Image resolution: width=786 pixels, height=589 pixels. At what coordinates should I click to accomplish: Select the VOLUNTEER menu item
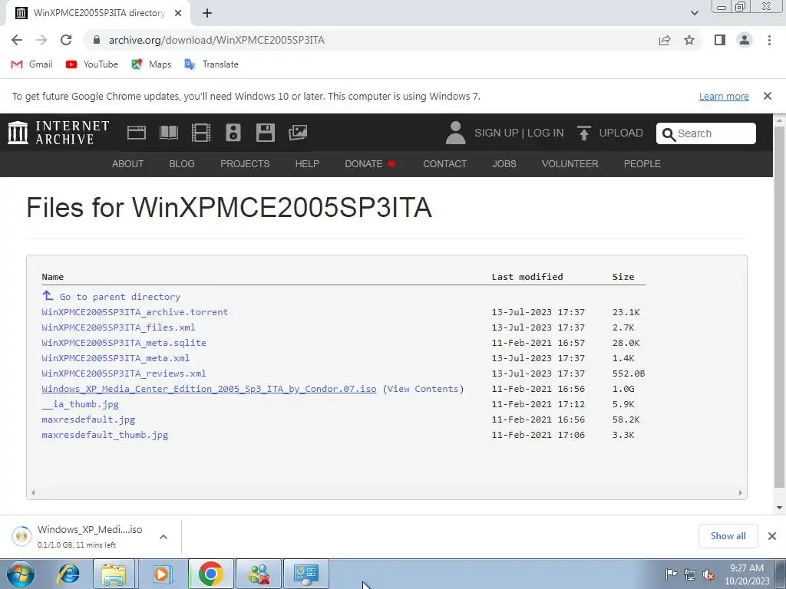570,164
